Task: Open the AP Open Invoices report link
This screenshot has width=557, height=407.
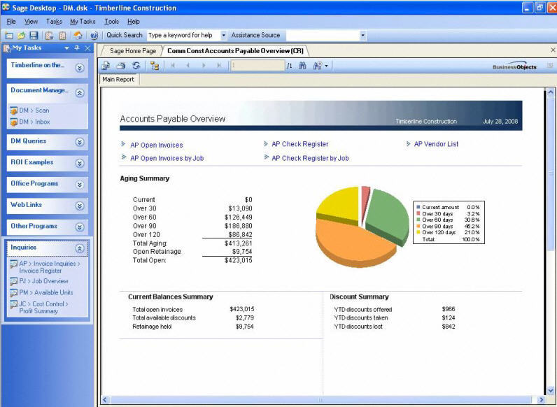Action: pyautogui.click(x=156, y=145)
